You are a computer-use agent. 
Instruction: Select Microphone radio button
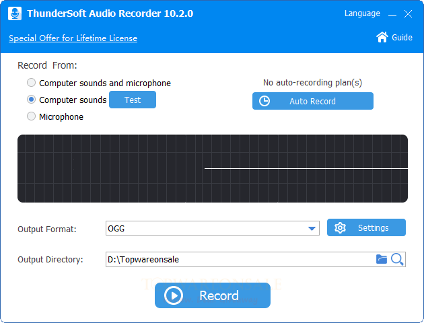coord(32,116)
